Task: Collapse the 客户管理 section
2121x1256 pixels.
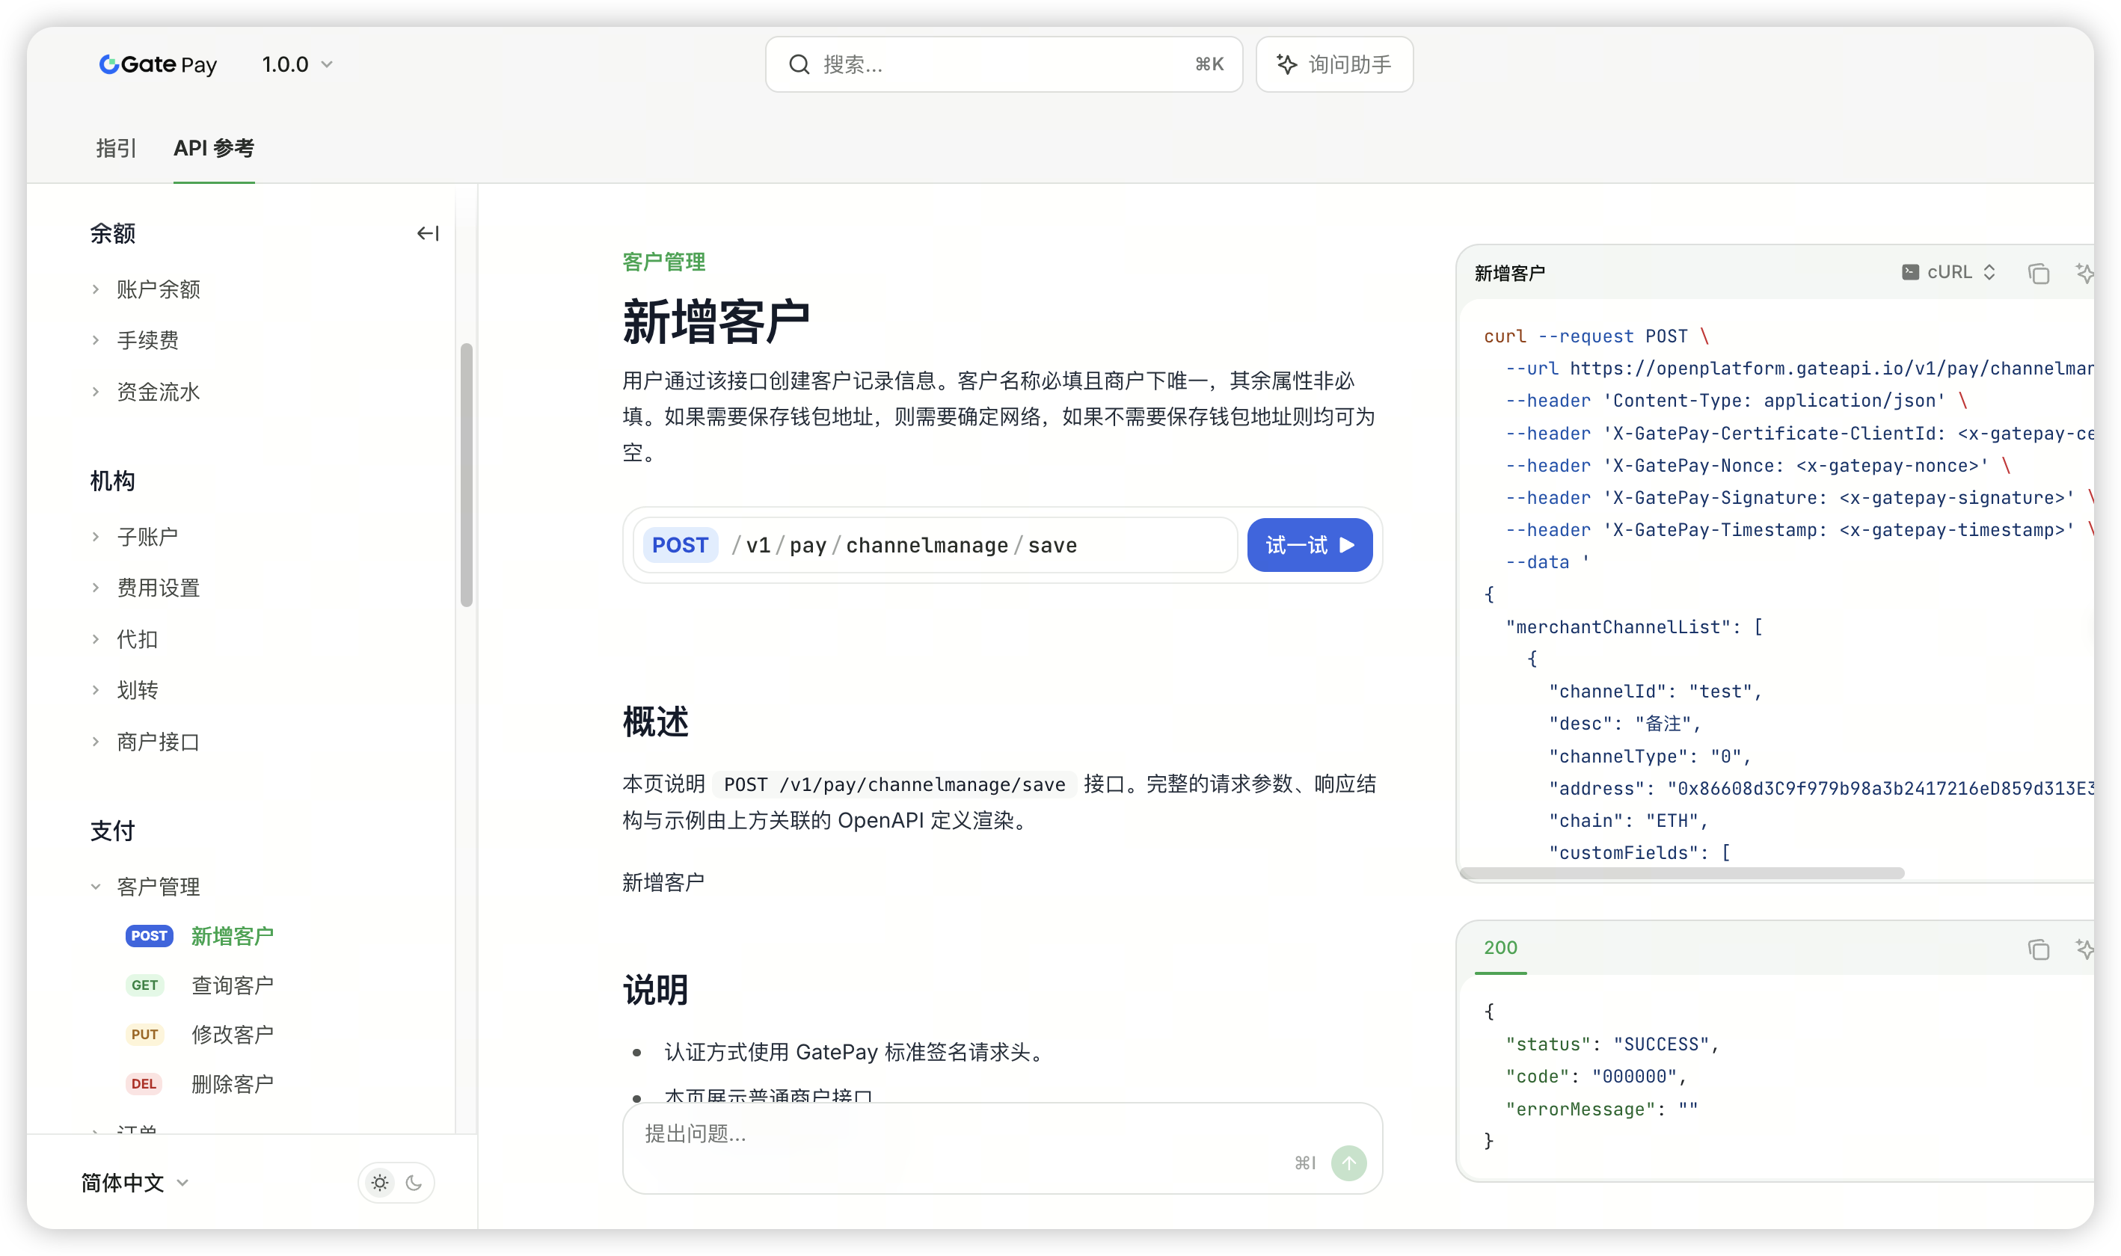Action: click(159, 886)
